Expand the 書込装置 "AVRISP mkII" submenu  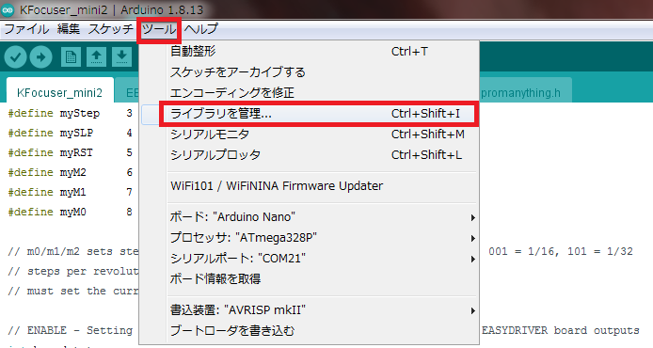coord(321,310)
